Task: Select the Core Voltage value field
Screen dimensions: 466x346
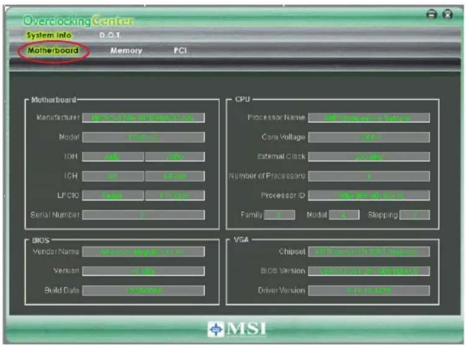Action: tap(369, 137)
